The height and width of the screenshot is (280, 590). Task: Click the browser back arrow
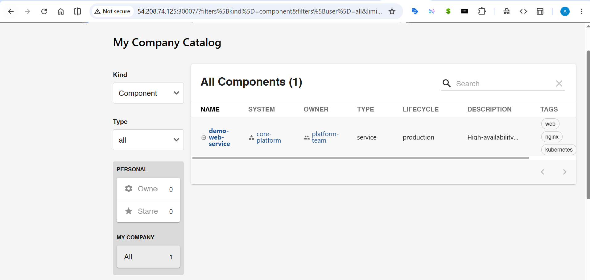point(11,11)
